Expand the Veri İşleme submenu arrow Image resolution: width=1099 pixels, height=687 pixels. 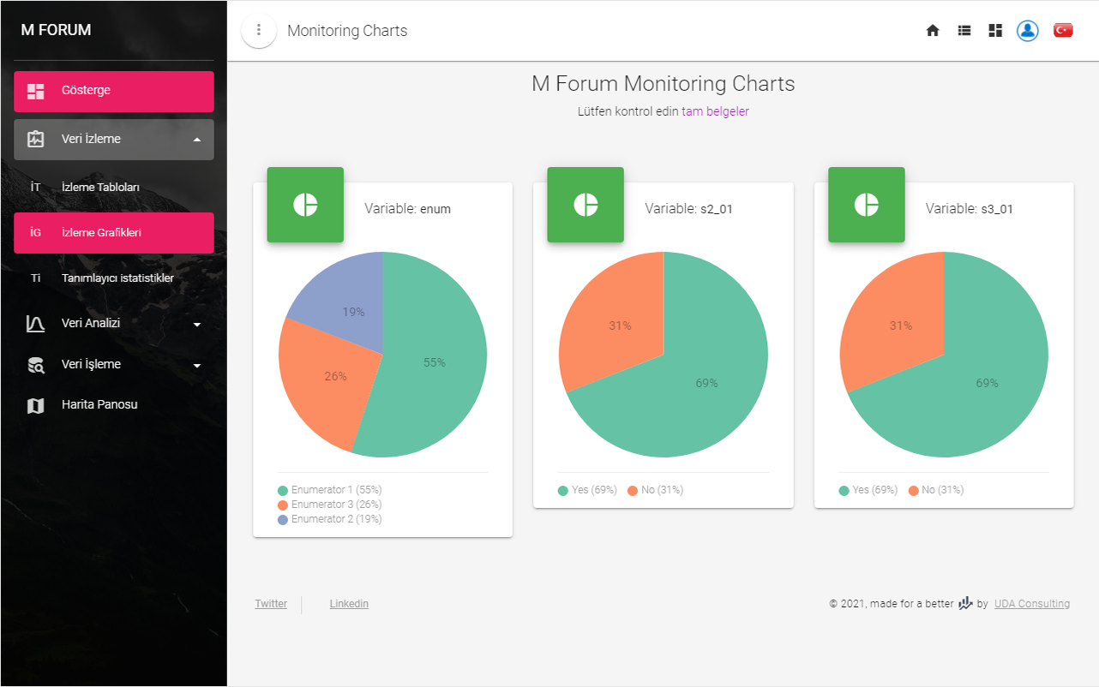pyautogui.click(x=197, y=366)
